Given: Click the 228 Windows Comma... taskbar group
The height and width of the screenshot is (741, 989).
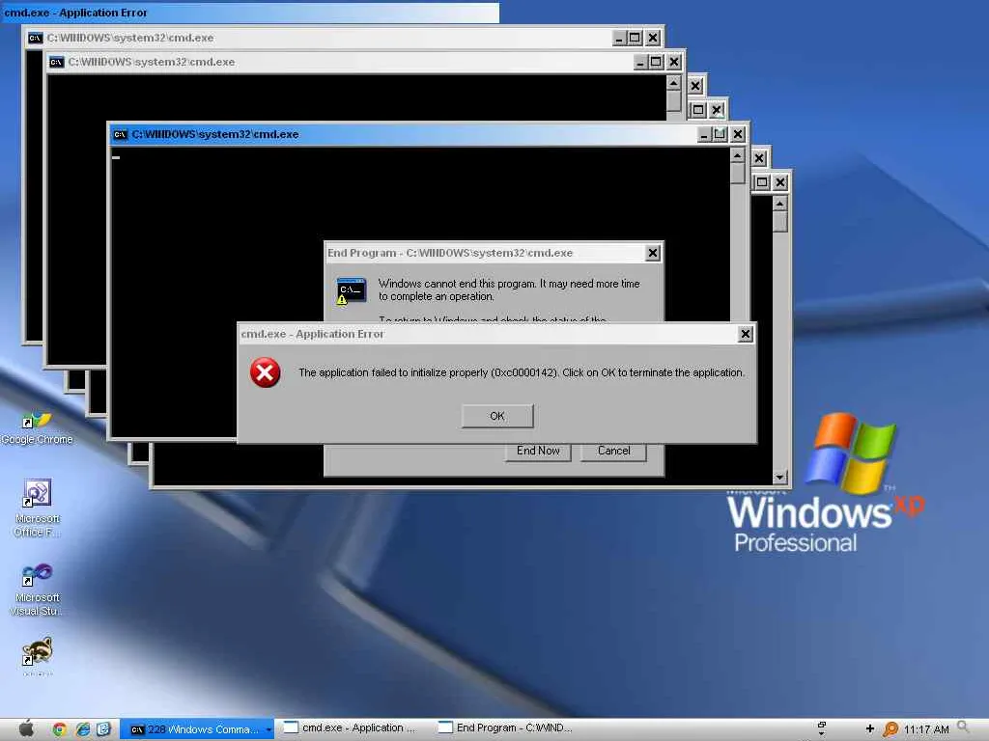Looking at the screenshot, I should pos(197,729).
